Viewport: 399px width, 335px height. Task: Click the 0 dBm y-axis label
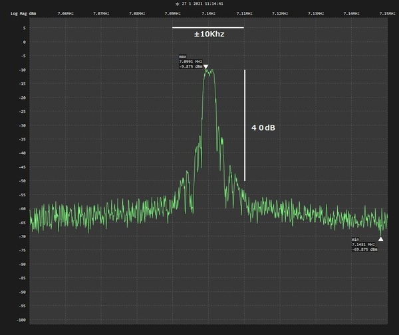[25, 42]
